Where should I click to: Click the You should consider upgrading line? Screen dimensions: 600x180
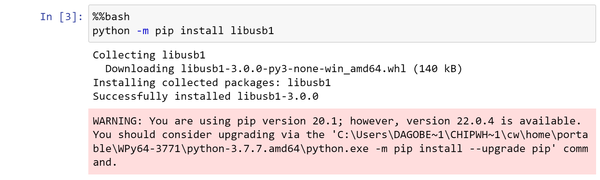tap(340, 135)
